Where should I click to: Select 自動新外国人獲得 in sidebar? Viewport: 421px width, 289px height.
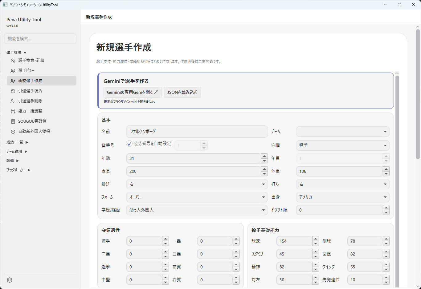(x=42, y=132)
